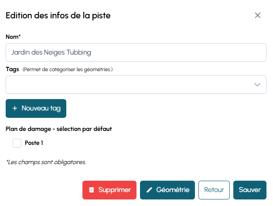Click the pencil icon on Géométrie
273x206 pixels.
(x=149, y=190)
